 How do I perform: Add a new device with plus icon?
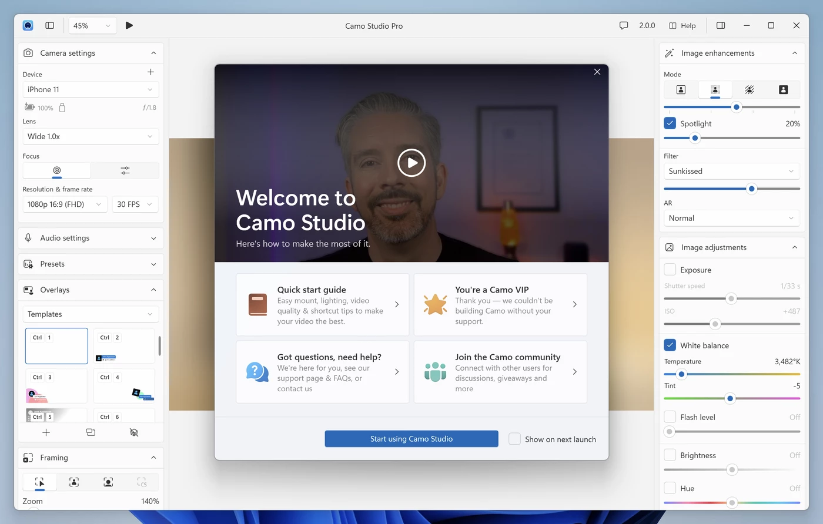[x=150, y=72]
